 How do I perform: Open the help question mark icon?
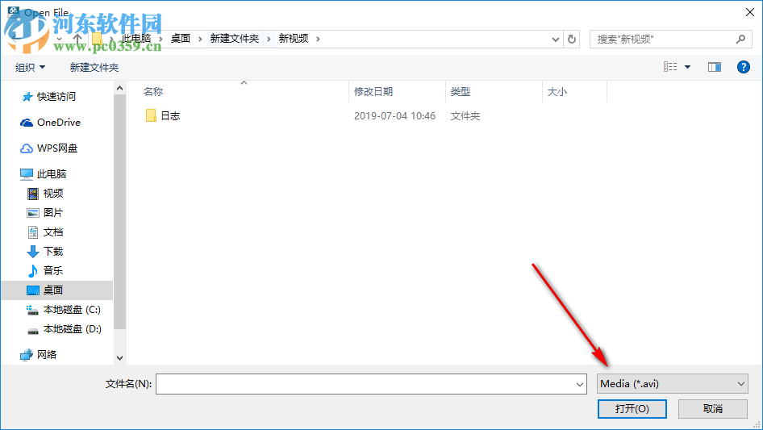click(x=743, y=67)
